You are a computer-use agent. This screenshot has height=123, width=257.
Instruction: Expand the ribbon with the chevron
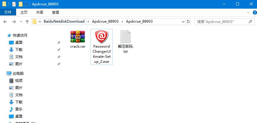248,13
